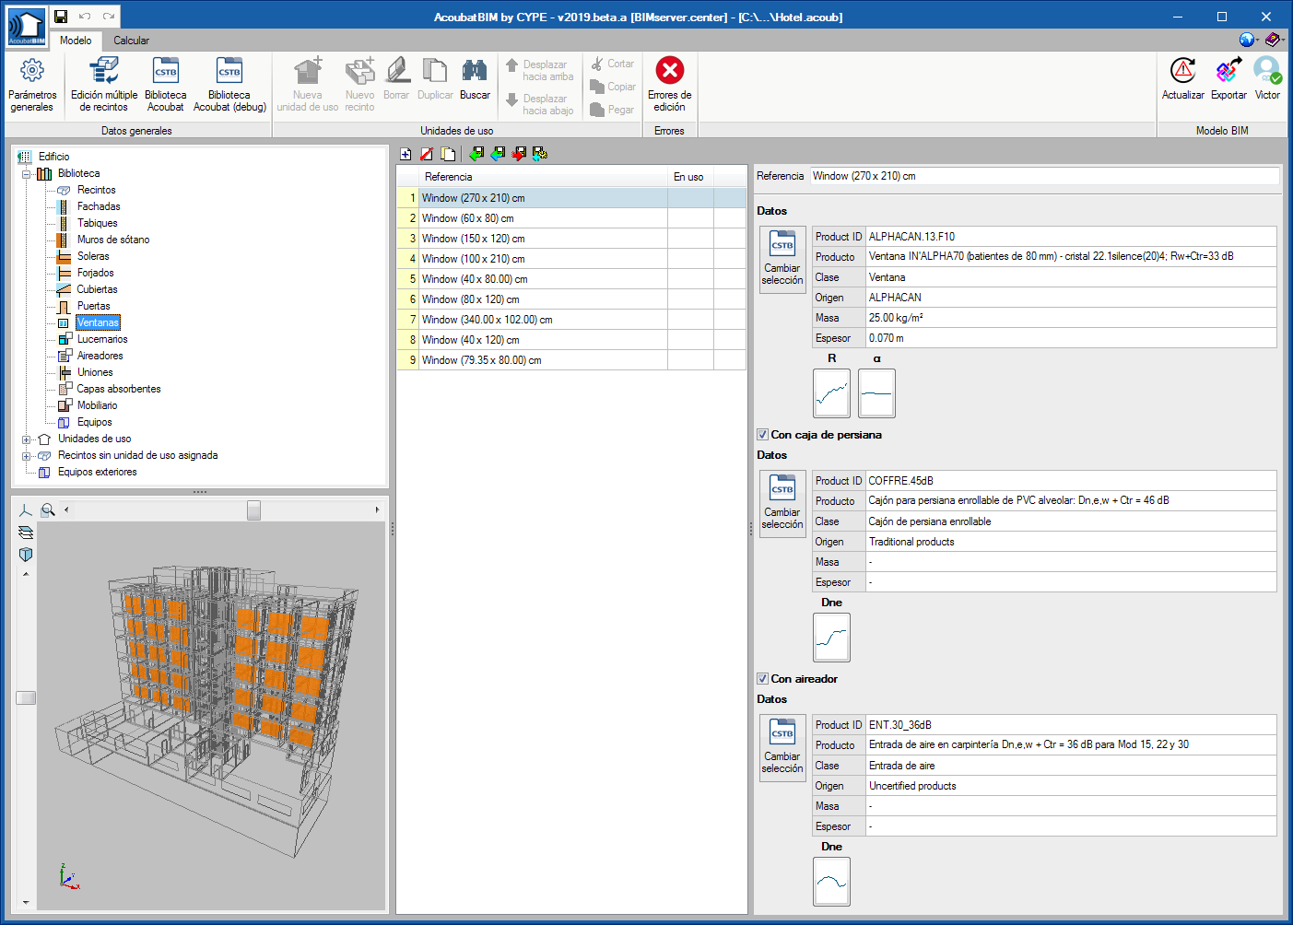Open the R curve graph thumbnail

pos(832,393)
